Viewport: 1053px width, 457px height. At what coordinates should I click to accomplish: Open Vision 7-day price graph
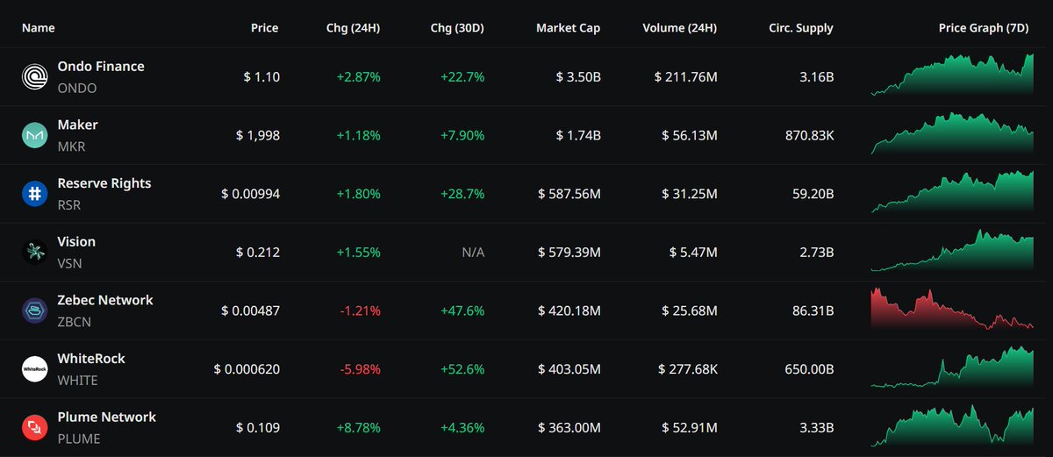(952, 250)
